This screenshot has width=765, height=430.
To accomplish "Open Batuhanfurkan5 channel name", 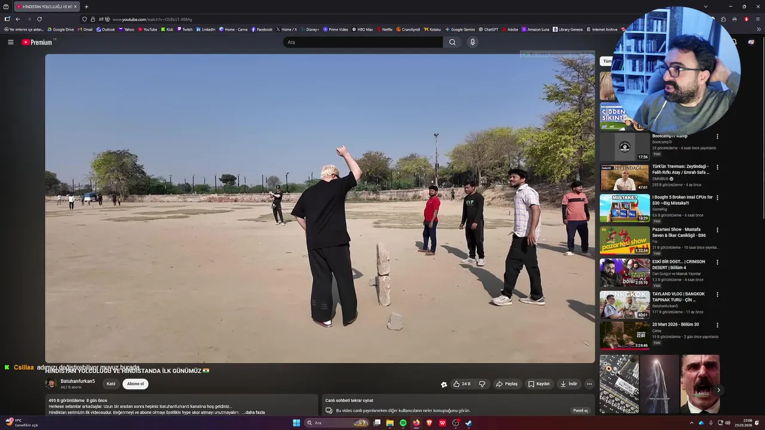I will [x=78, y=382].
